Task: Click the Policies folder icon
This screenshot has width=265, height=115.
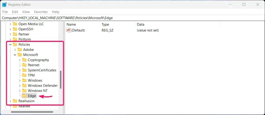Action: (x=15, y=44)
